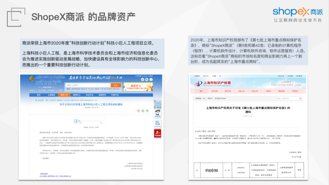
Task: Open the 首页 tab on IP bureau site
Action: tap(201, 91)
